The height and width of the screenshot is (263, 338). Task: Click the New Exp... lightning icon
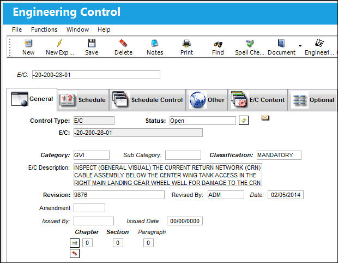coord(59,43)
